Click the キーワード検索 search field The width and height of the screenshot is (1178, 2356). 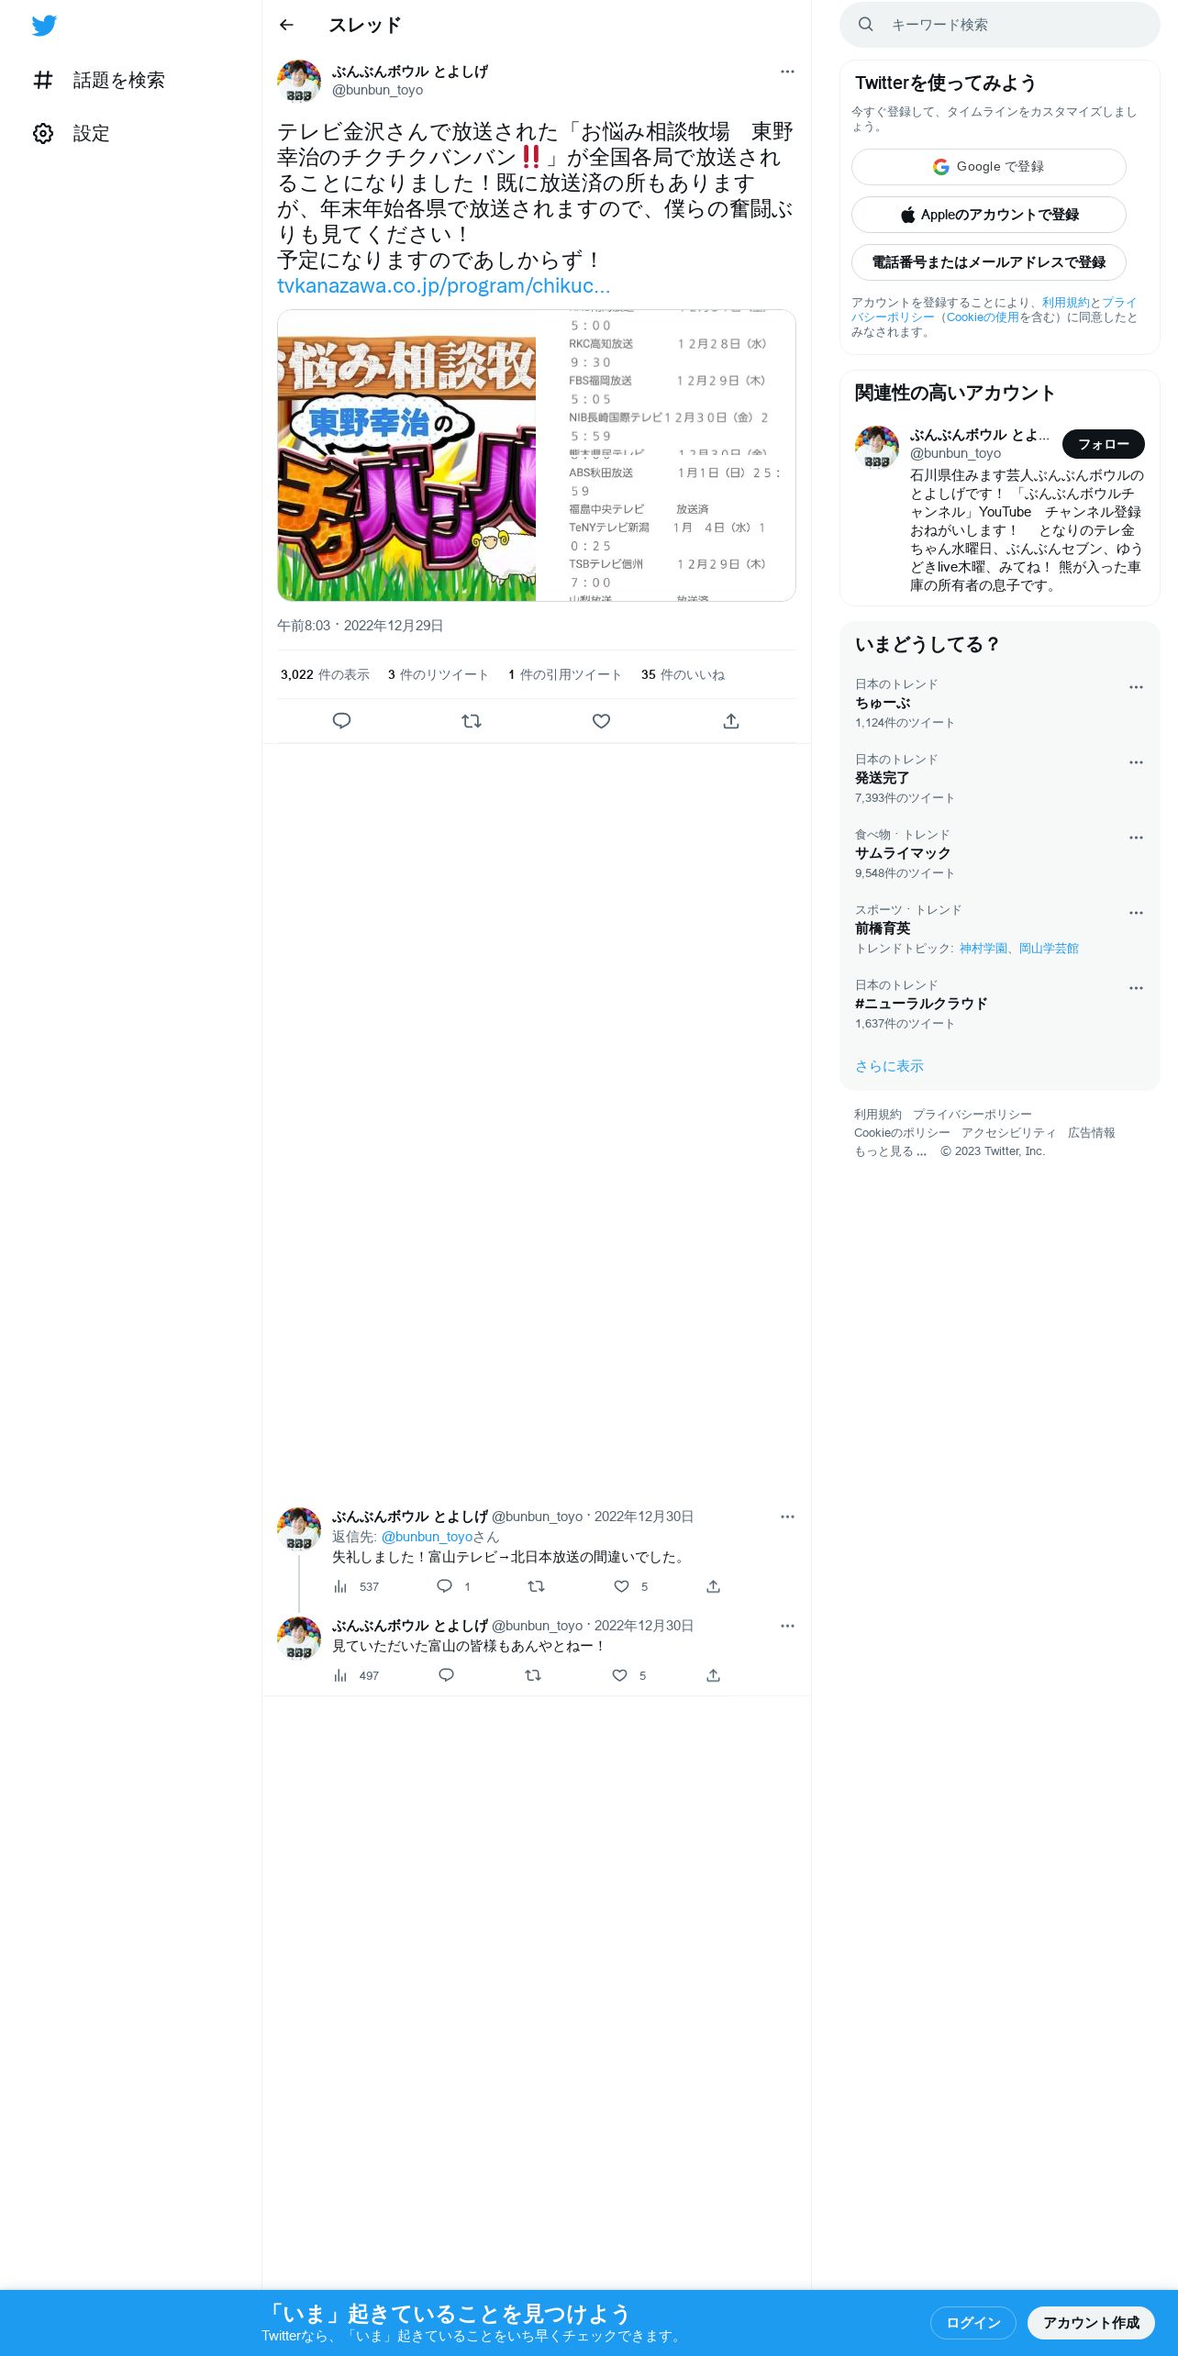1000,25
